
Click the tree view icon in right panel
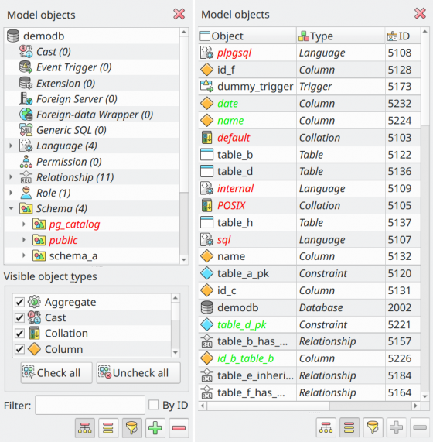[x=326, y=427]
